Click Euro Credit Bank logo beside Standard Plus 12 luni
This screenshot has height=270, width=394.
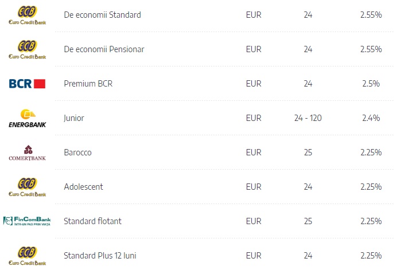point(27,256)
